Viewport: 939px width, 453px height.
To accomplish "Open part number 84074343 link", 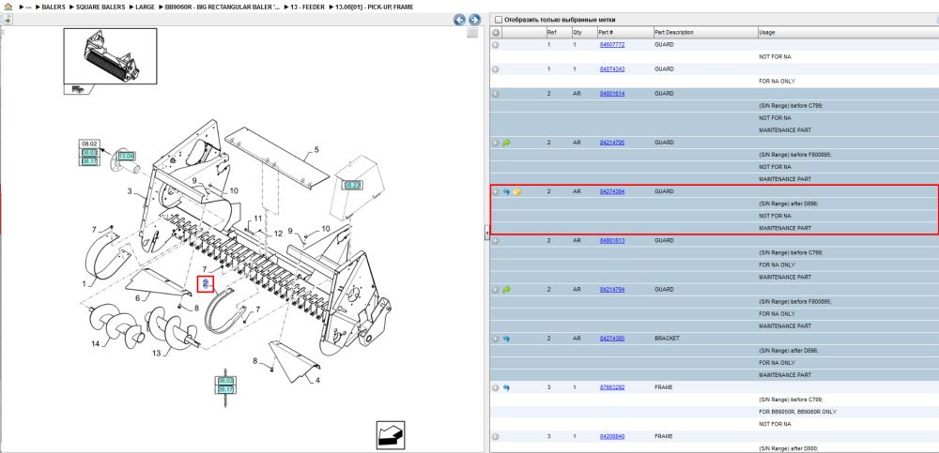I will pyautogui.click(x=612, y=69).
